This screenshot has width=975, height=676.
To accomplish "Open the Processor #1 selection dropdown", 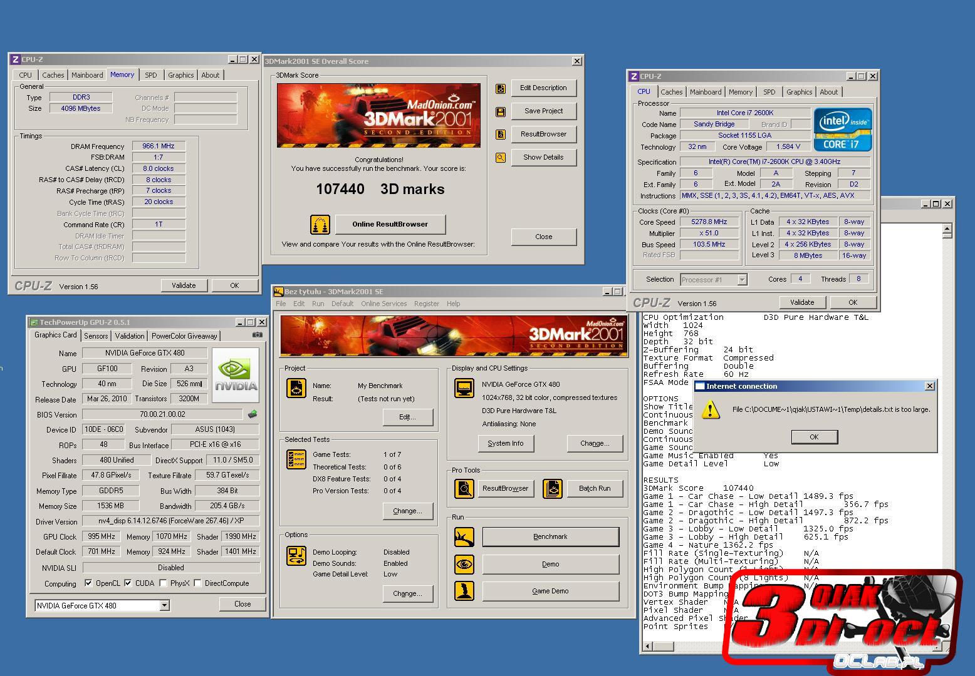I will tap(743, 280).
